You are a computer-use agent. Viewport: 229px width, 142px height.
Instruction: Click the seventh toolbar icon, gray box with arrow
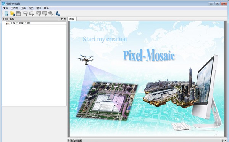[45, 13]
